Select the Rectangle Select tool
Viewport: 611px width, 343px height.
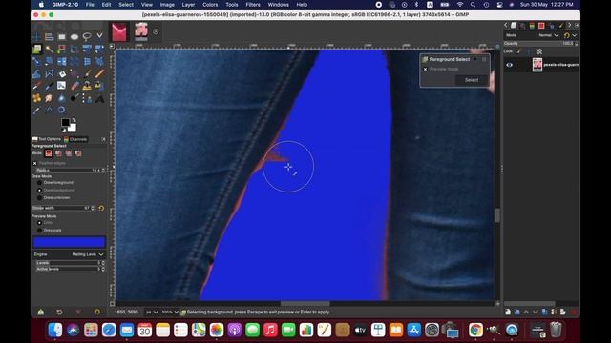[61, 37]
